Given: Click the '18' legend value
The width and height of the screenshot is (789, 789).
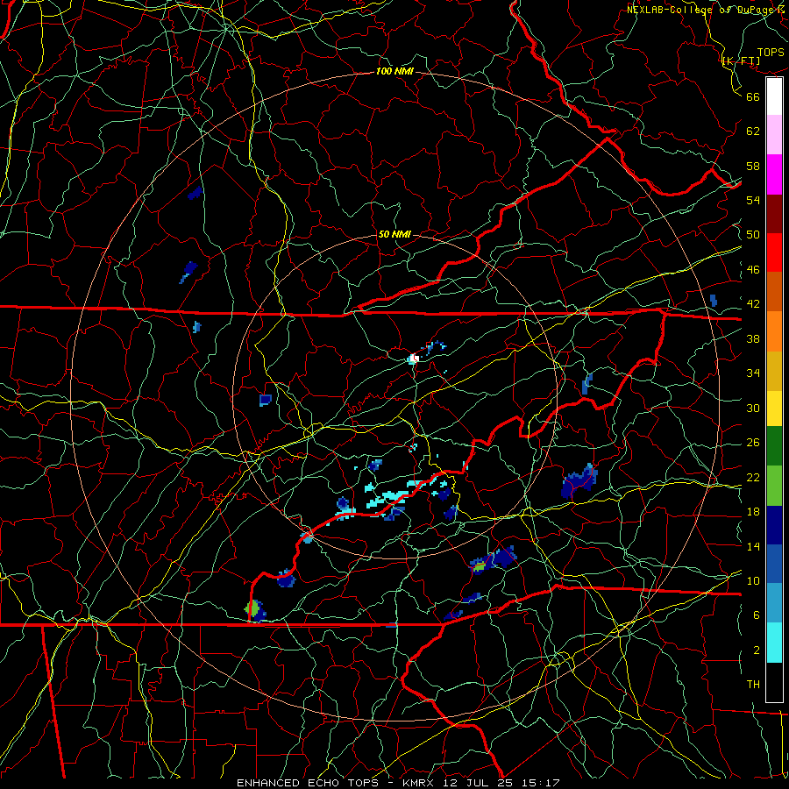Looking at the screenshot, I should click(753, 512).
